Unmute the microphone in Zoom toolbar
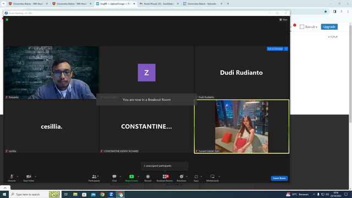The height and width of the screenshot is (198, 352). point(12,178)
